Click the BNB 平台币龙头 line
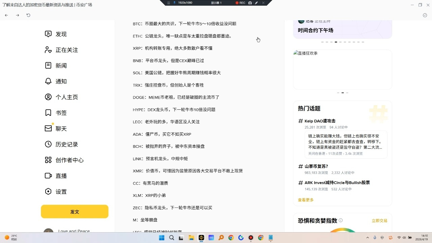Viewport: 432px width, 243px height. click(x=168, y=60)
